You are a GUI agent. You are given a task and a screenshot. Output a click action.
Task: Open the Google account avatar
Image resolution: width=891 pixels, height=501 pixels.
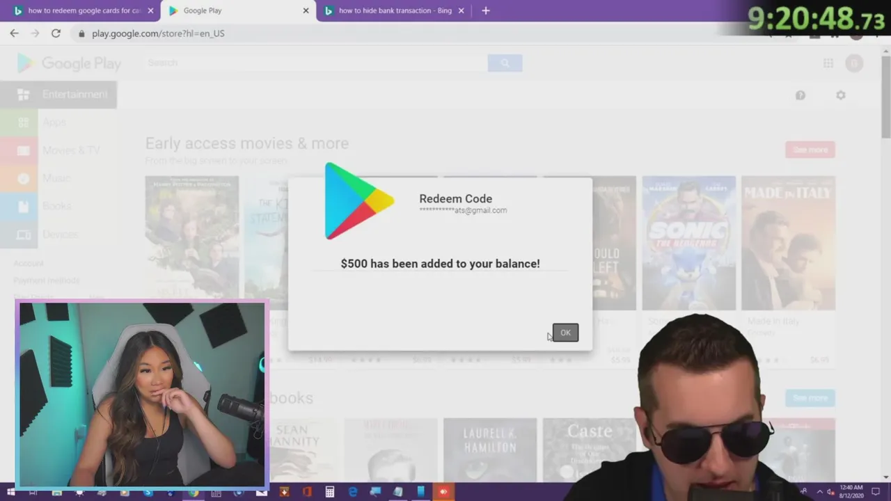click(x=854, y=63)
